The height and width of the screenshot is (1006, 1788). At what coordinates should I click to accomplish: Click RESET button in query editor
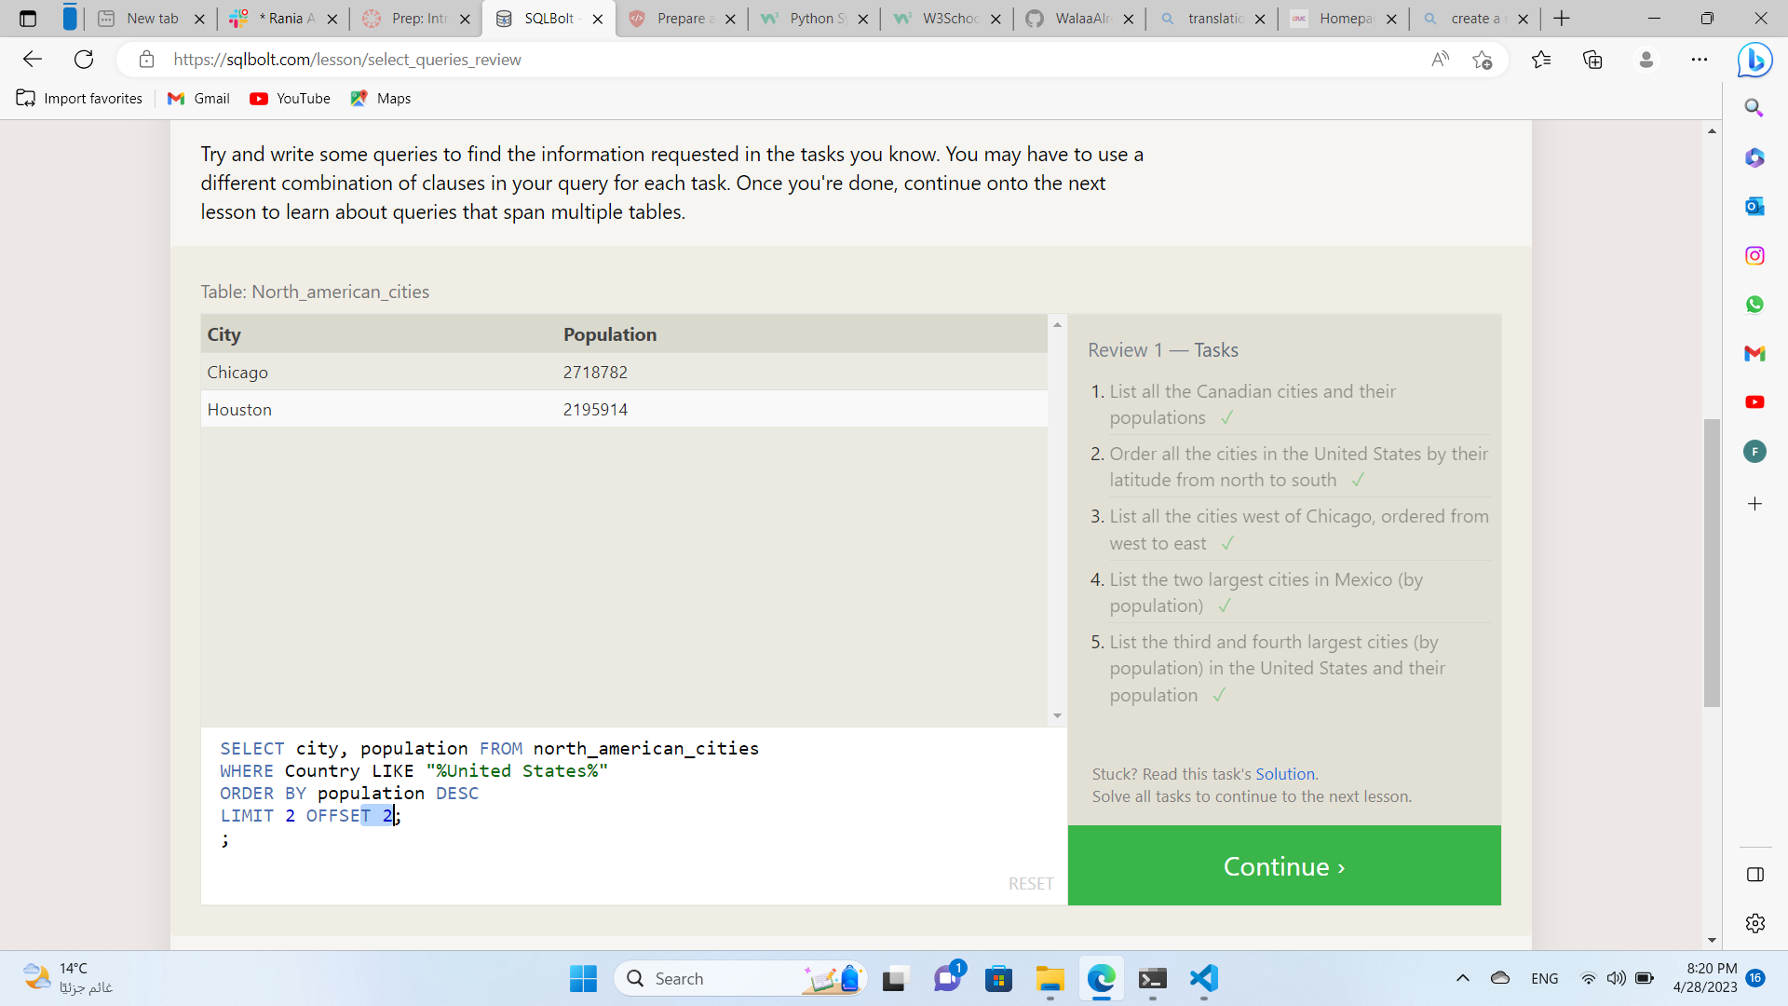[x=1030, y=882]
